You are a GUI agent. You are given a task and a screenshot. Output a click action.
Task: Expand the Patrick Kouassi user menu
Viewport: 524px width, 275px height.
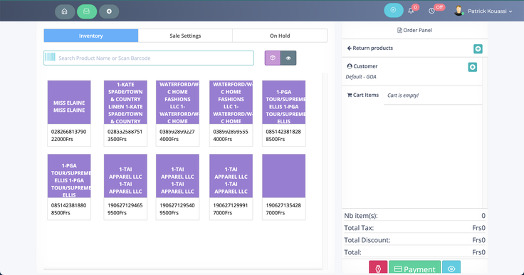[483, 11]
